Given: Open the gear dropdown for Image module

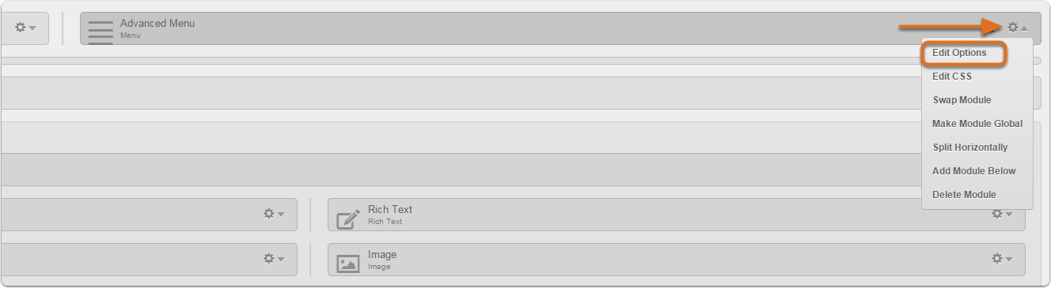Looking at the screenshot, I should (1002, 259).
